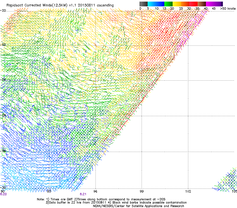Click the '>50 knots' legend label
Viewport: 237px width, 208px height.
[x=228, y=8]
